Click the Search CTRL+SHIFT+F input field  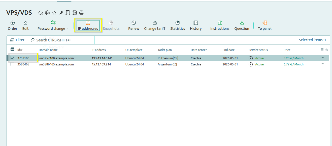pyautogui.click(x=62, y=40)
